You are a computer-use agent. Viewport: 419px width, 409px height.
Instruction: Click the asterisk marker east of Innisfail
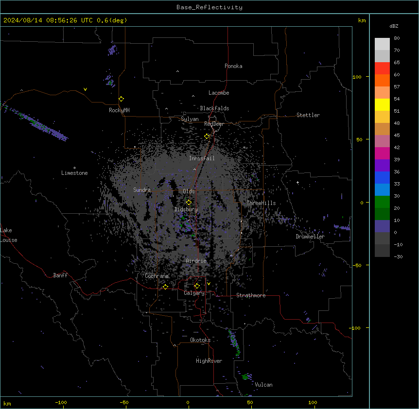coord(244,148)
